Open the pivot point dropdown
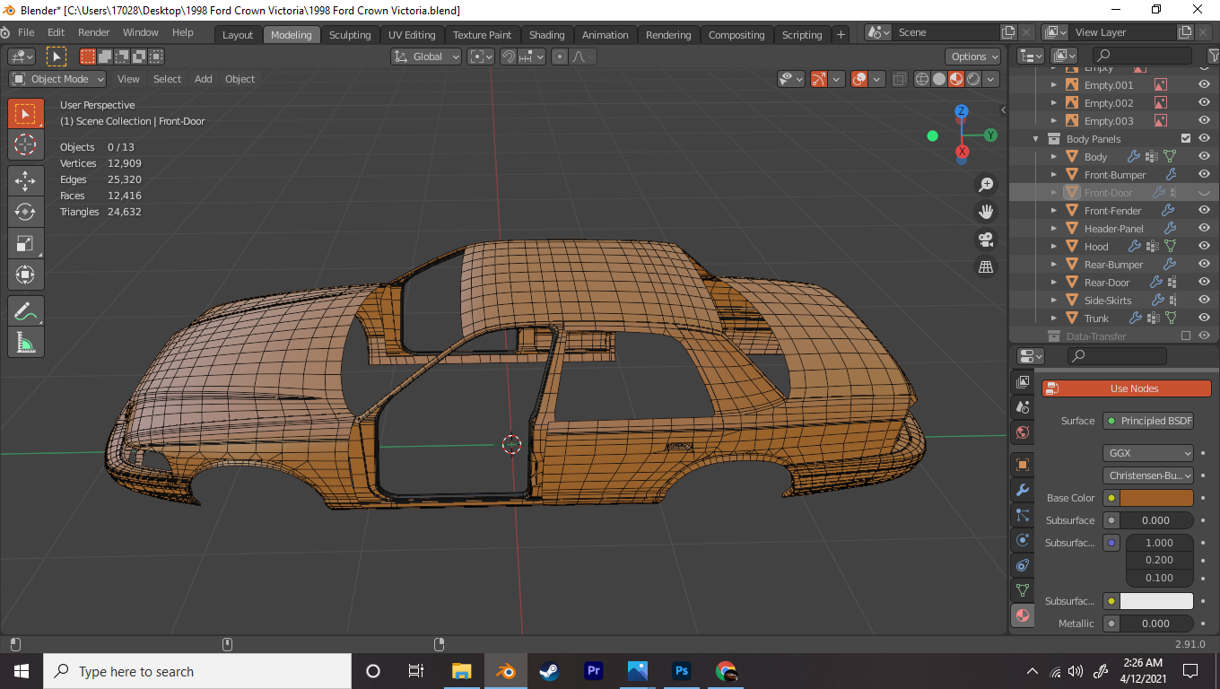 pyautogui.click(x=482, y=57)
